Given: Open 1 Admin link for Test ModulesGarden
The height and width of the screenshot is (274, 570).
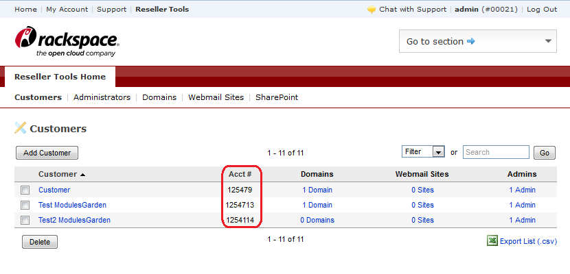Looking at the screenshot, I should click(522, 205).
